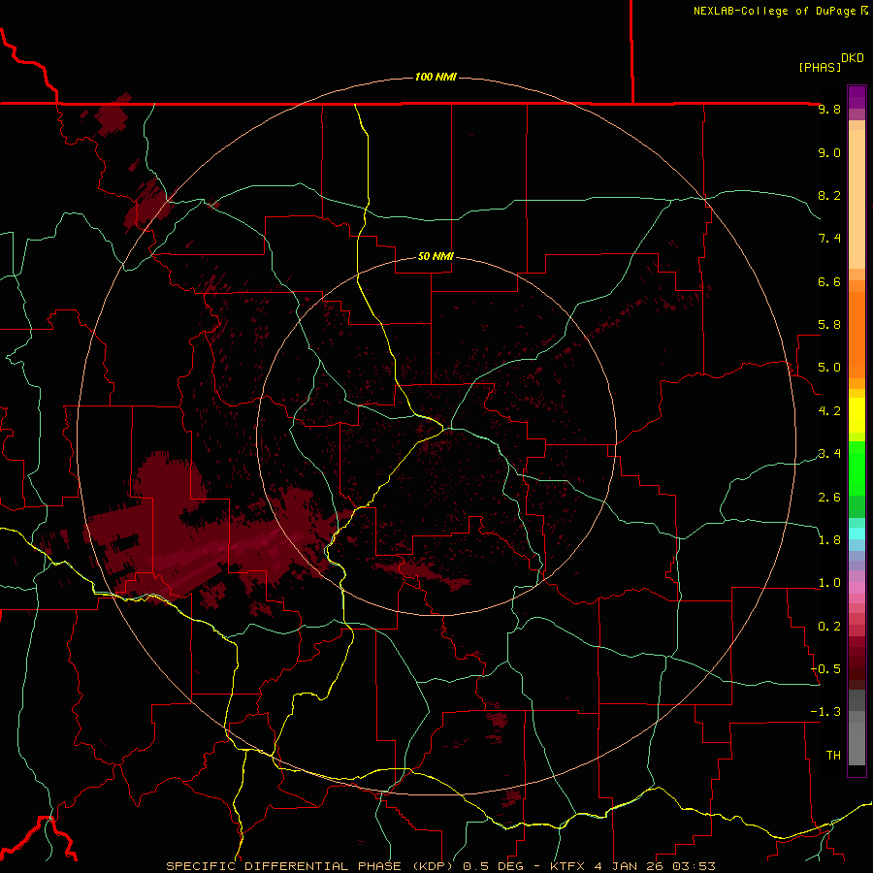Click the 8.2 scale value
The image size is (873, 873).
pos(829,195)
